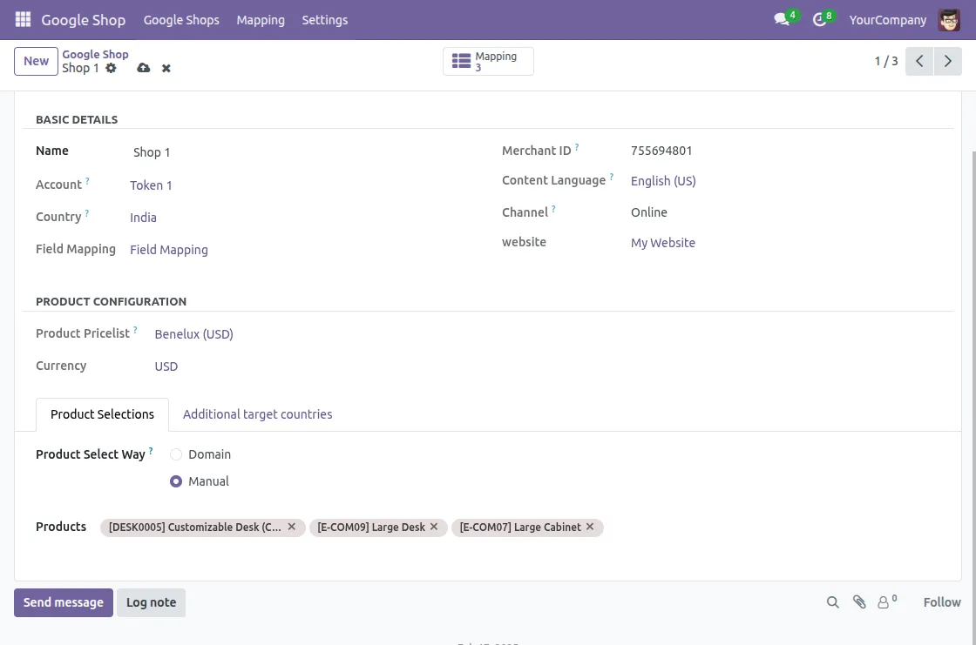Image resolution: width=976 pixels, height=645 pixels.
Task: Switch to Additional target countries tab
Action: [257, 414]
